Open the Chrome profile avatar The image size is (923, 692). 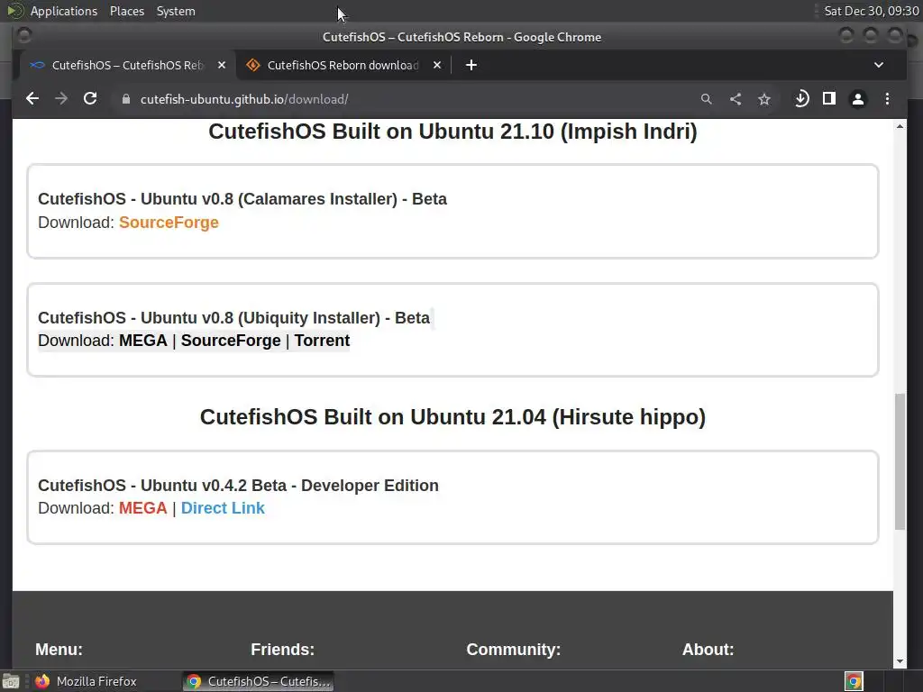pos(858,99)
